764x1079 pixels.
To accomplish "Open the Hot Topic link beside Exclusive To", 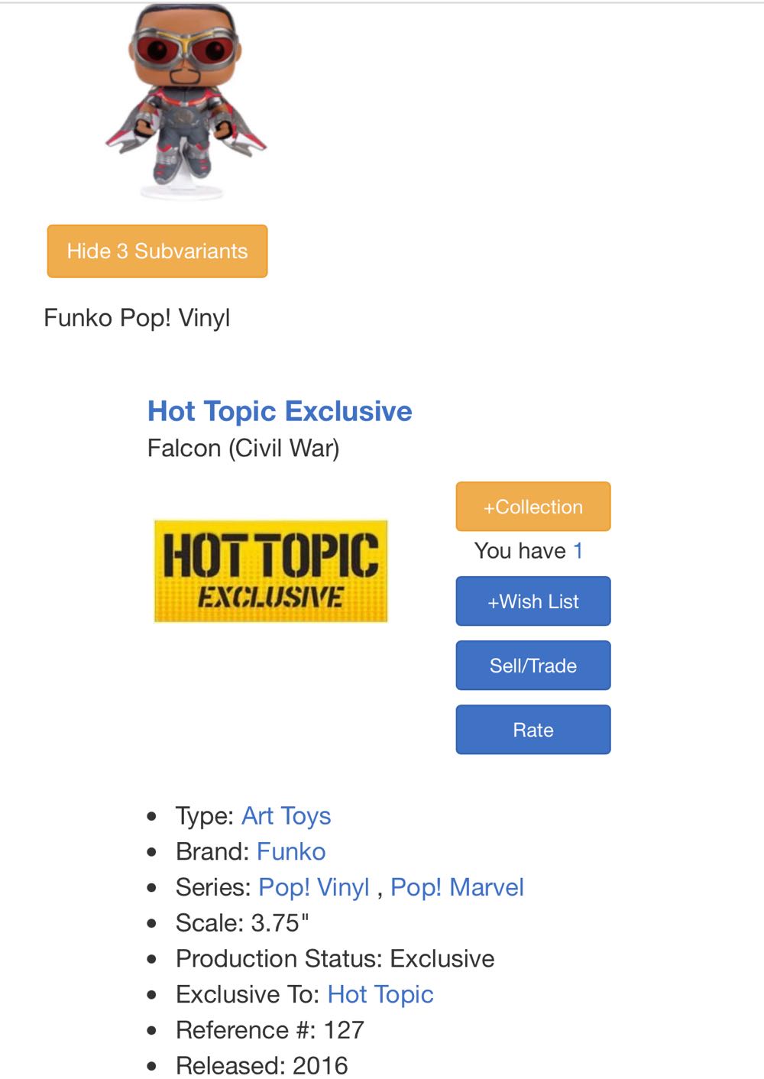I will pos(380,994).
